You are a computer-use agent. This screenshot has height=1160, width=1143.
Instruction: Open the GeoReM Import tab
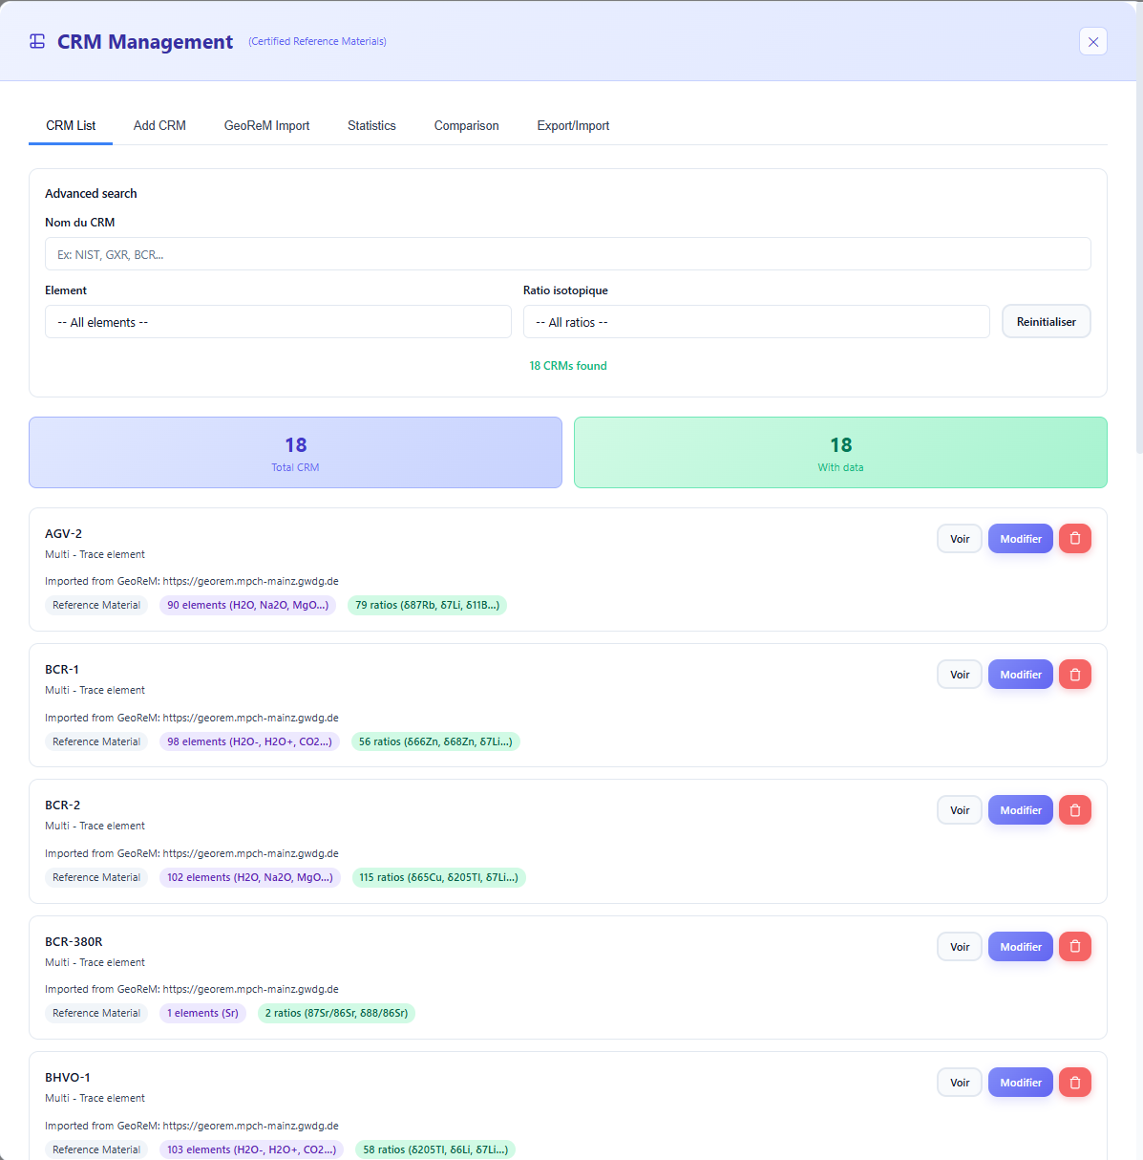pyautogui.click(x=266, y=125)
